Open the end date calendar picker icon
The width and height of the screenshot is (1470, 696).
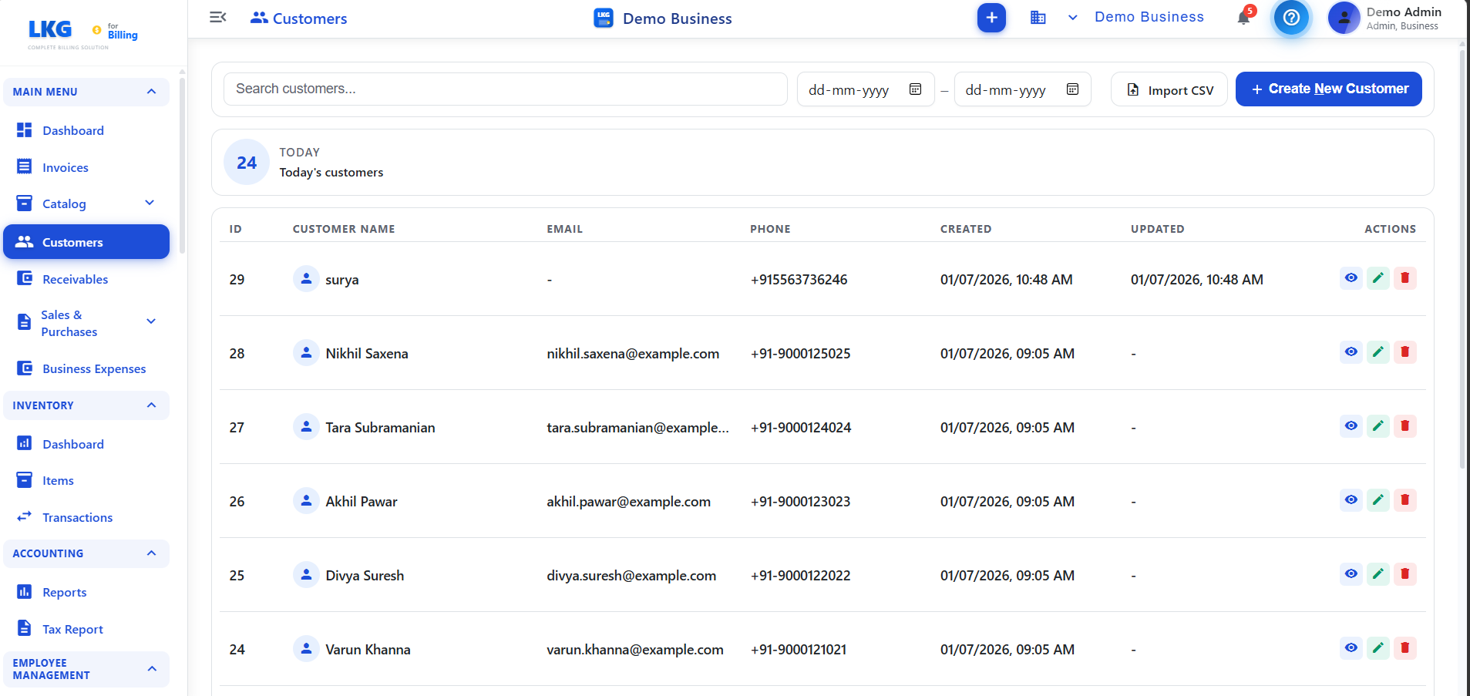[x=1072, y=89]
